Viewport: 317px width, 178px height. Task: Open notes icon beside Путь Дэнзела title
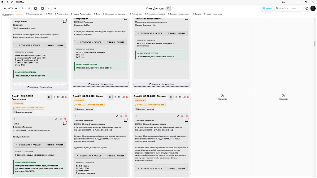(168, 8)
